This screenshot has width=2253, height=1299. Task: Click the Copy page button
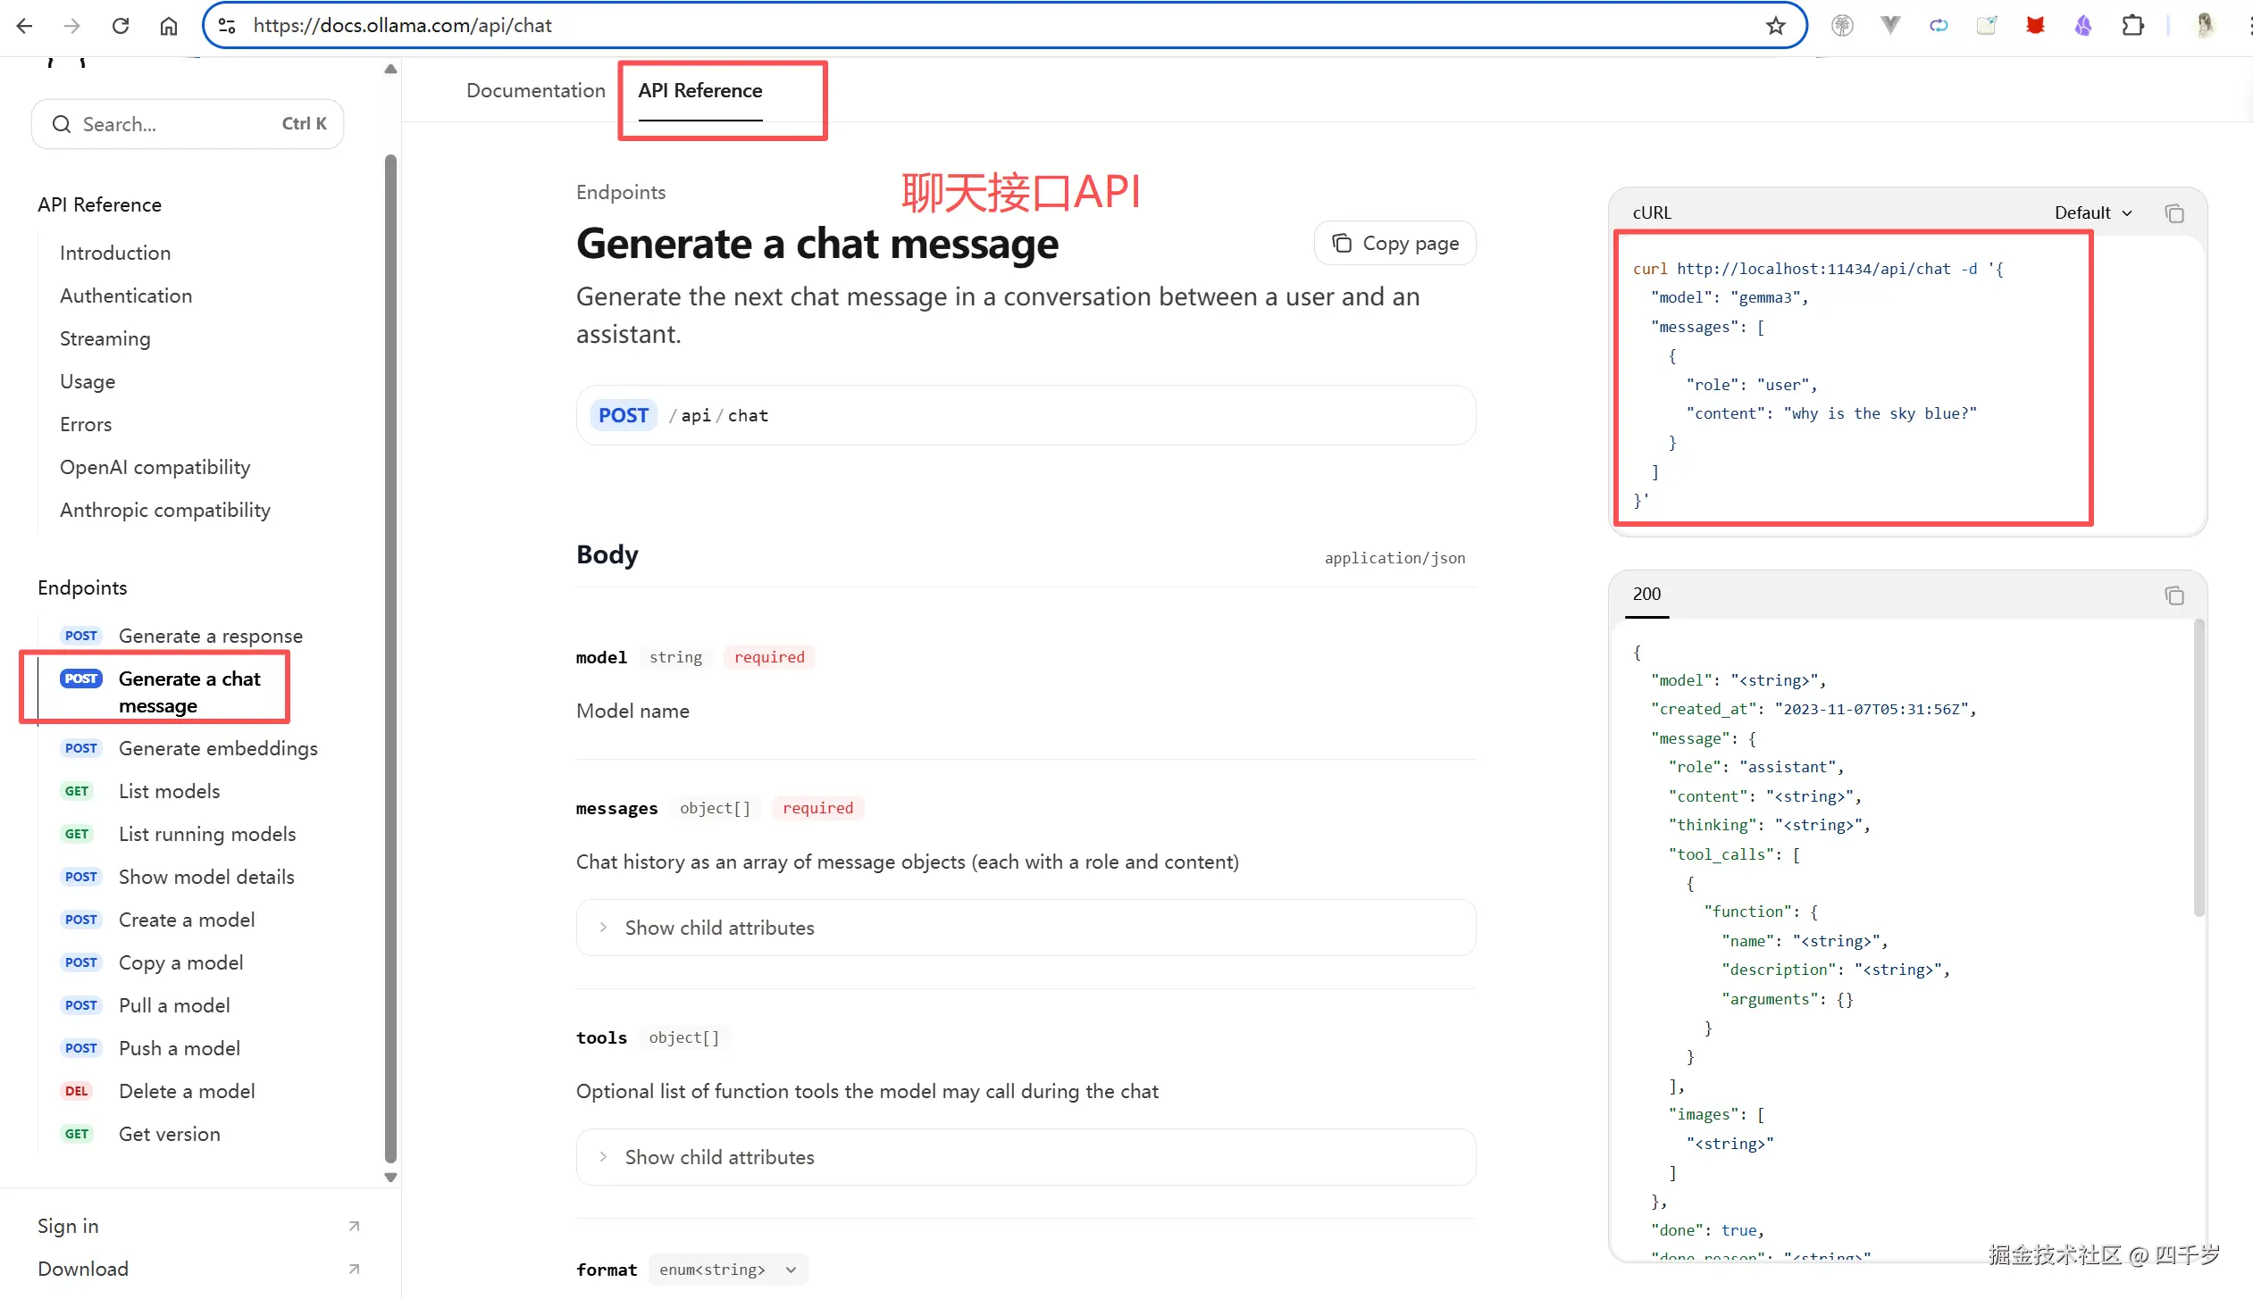(1395, 244)
